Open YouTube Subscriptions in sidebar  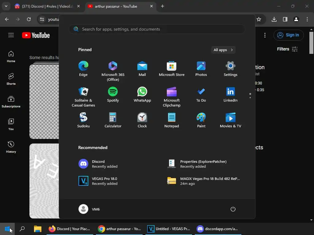[11, 102]
